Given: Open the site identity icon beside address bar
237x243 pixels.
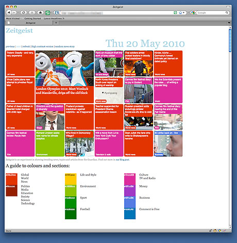Looking at the screenshot, I should click(x=57, y=12).
